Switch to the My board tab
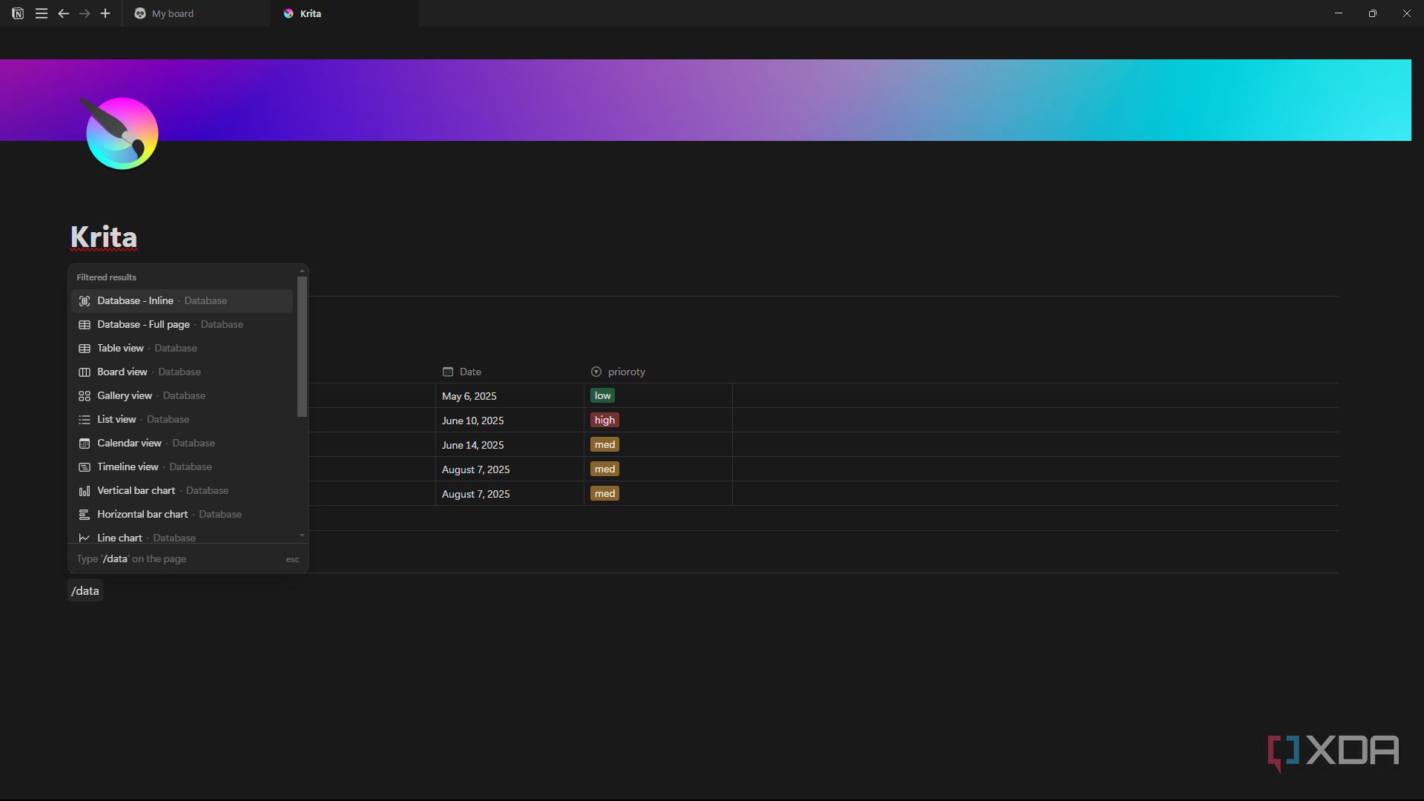Screen dimensions: 1424x801 (x=196, y=13)
